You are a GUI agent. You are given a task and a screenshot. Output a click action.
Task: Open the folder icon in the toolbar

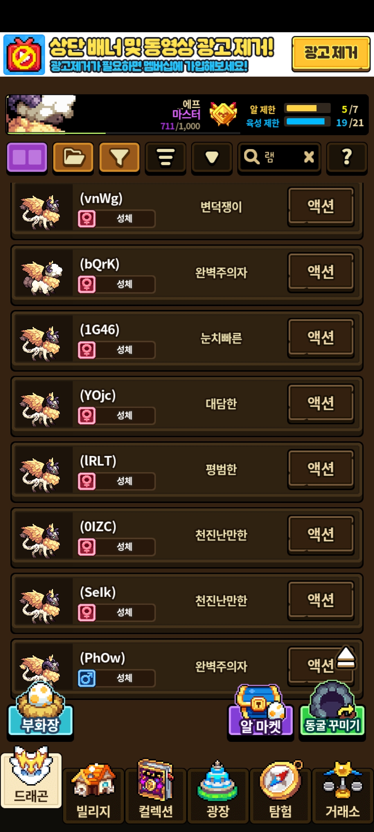[73, 158]
